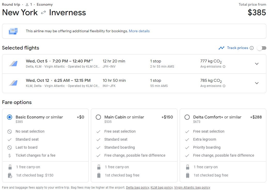
Task: Select the Delta Comfort+ fare radio button
Action: pos(187,117)
